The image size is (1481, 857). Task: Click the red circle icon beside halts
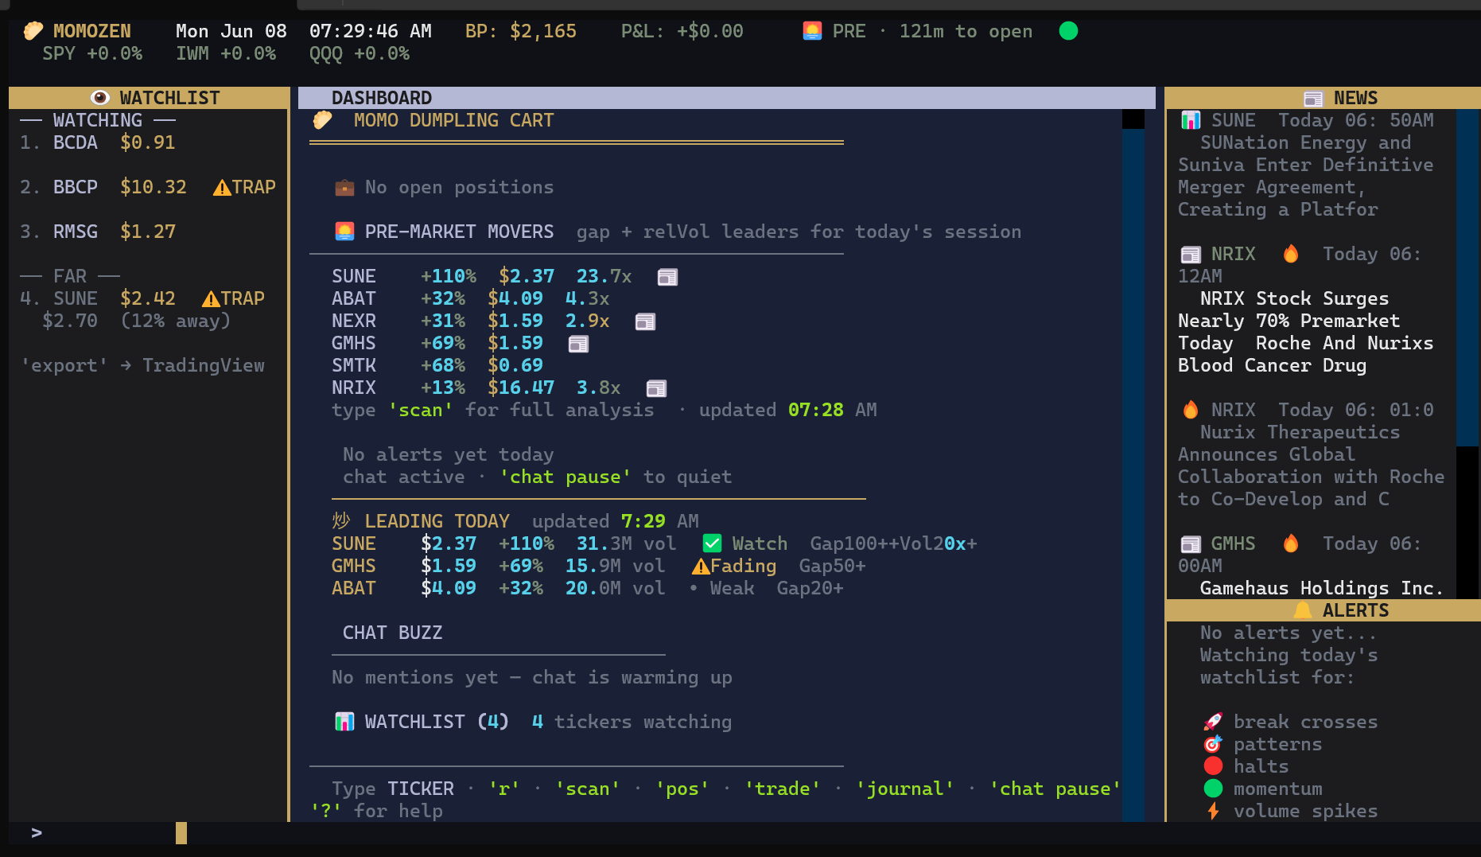tap(1213, 766)
